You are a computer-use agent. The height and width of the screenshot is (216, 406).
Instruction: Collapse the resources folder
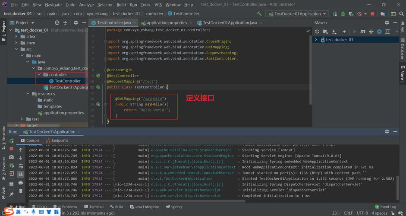click(28, 94)
